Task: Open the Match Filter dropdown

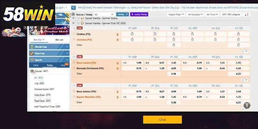Action: [x=176, y=15]
